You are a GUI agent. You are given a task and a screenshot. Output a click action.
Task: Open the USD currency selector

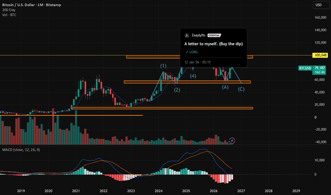click(x=321, y=5)
